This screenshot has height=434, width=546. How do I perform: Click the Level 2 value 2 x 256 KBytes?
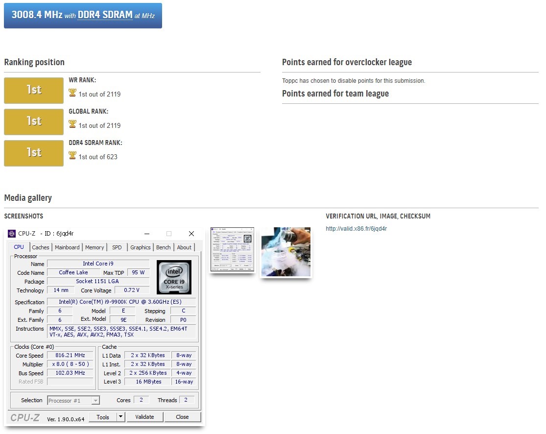point(148,373)
